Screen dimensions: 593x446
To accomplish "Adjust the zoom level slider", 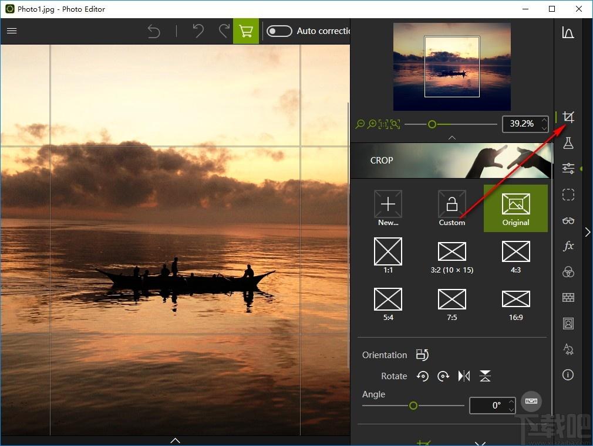I will click(432, 124).
